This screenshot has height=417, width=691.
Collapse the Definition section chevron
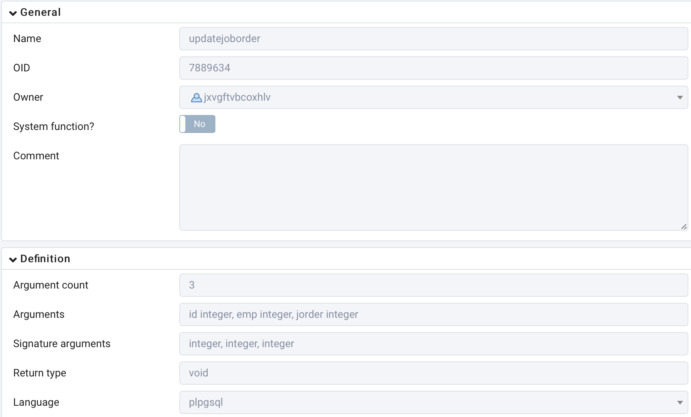point(13,260)
